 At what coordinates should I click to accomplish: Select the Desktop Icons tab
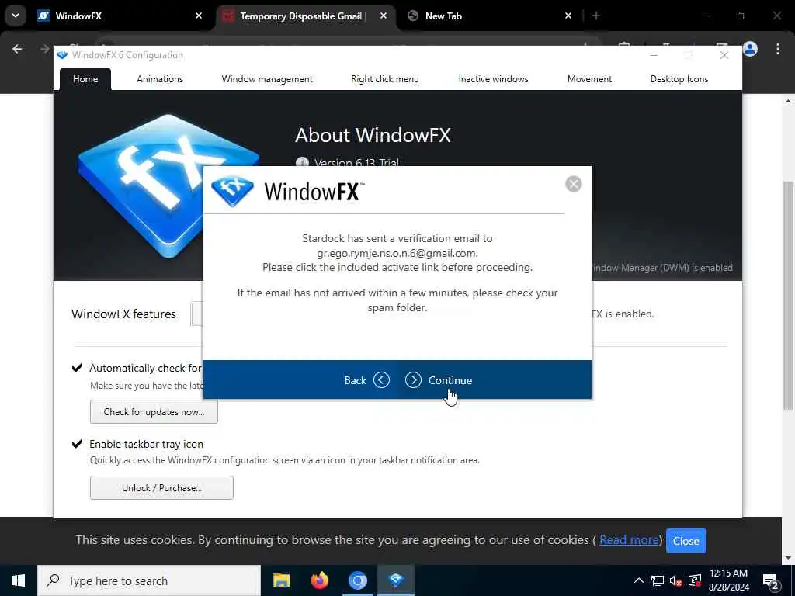click(x=679, y=79)
